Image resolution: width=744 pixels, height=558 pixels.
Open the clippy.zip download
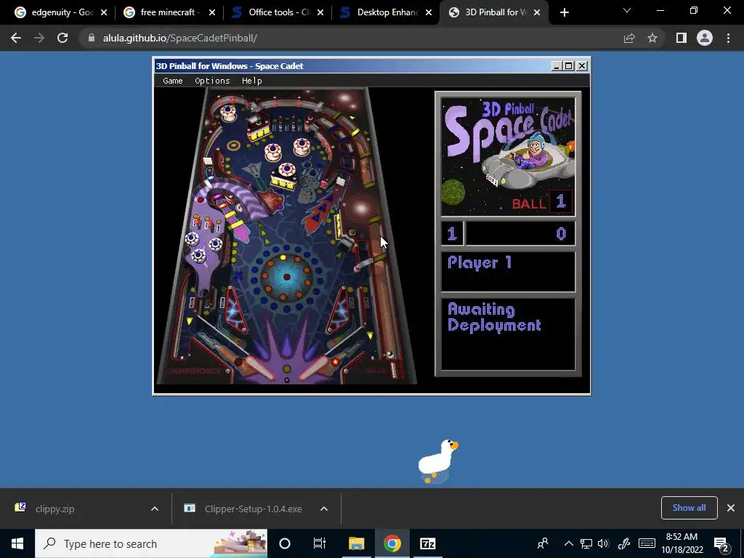(x=54, y=509)
